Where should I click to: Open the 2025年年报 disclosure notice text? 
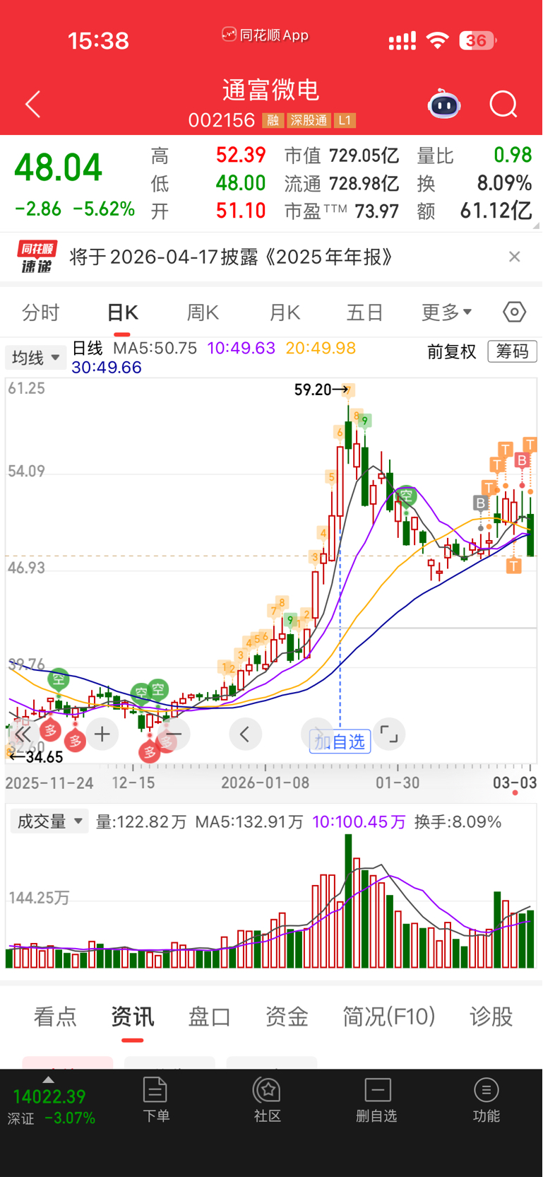[231, 257]
